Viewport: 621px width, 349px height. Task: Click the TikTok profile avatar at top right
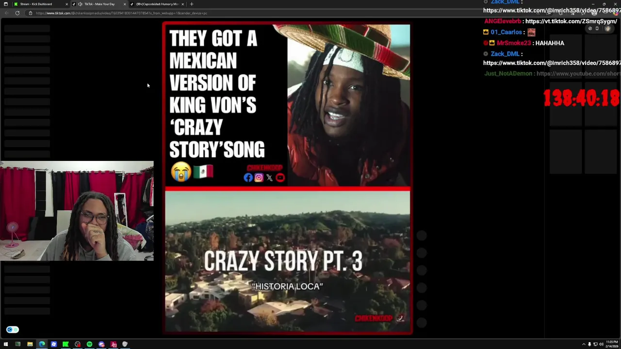point(608,29)
